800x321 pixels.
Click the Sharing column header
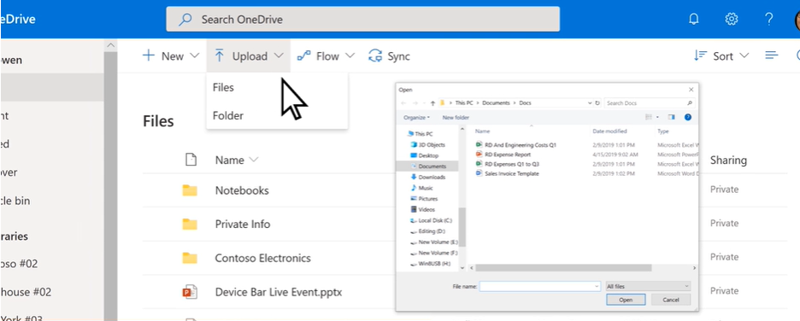click(728, 160)
